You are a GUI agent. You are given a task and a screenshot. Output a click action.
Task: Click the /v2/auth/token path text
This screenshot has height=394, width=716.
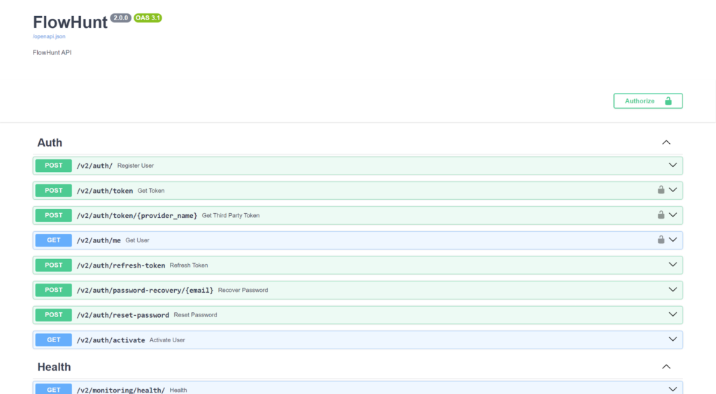coord(105,191)
